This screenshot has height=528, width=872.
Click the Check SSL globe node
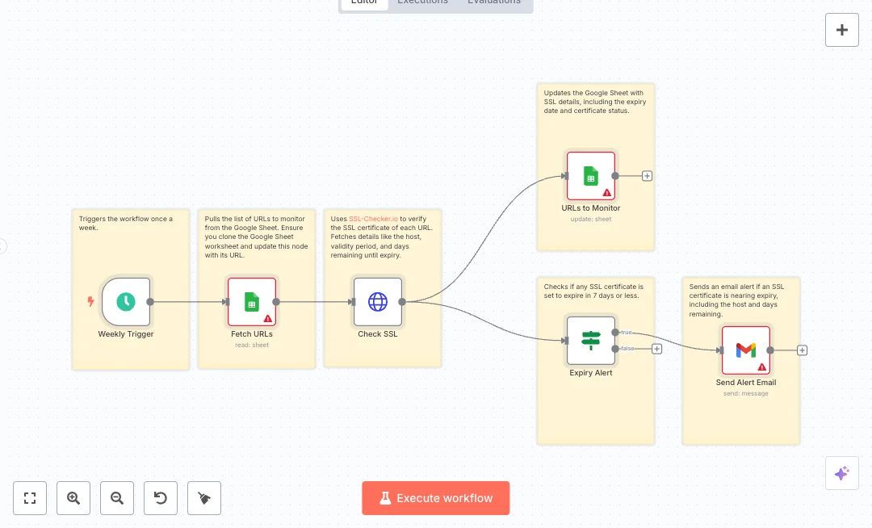[378, 302]
